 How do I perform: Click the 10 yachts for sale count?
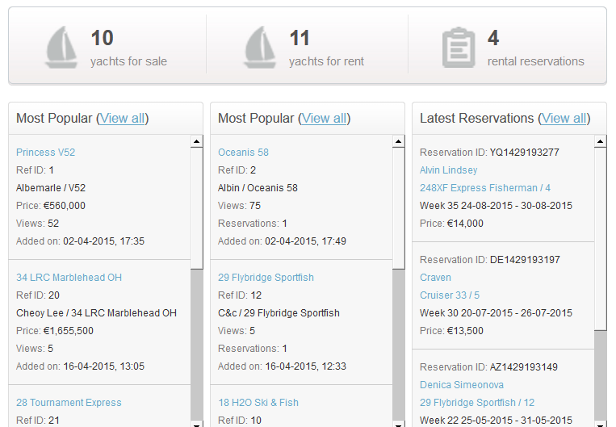pyautogui.click(x=103, y=38)
